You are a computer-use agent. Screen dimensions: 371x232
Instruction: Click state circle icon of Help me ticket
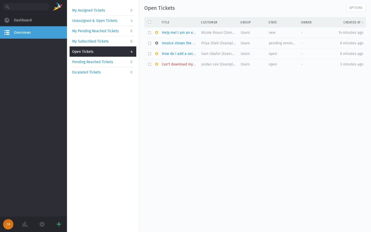pos(157,32)
